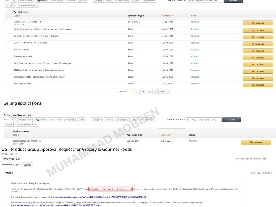
Task: Click List products for Gold Bond branded
Action: [258, 65]
